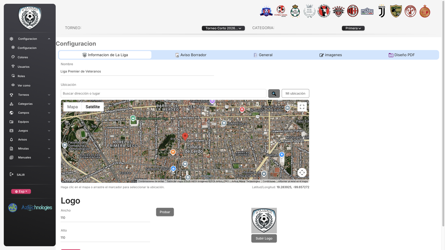
Task: Click the Club Tijuana team logo
Action: (324, 11)
